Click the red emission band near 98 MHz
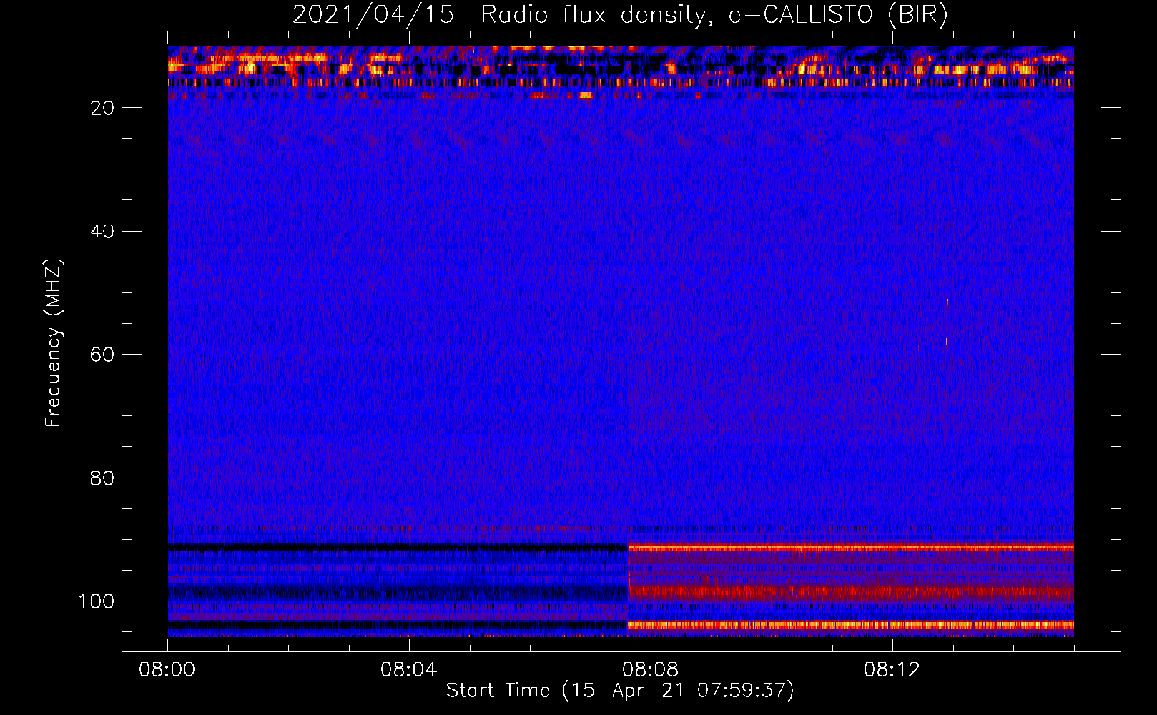 851,592
